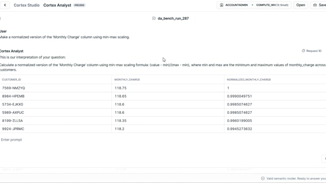Select the Cortex Analyst title
The height and width of the screenshot is (183, 326).
[x=57, y=5]
